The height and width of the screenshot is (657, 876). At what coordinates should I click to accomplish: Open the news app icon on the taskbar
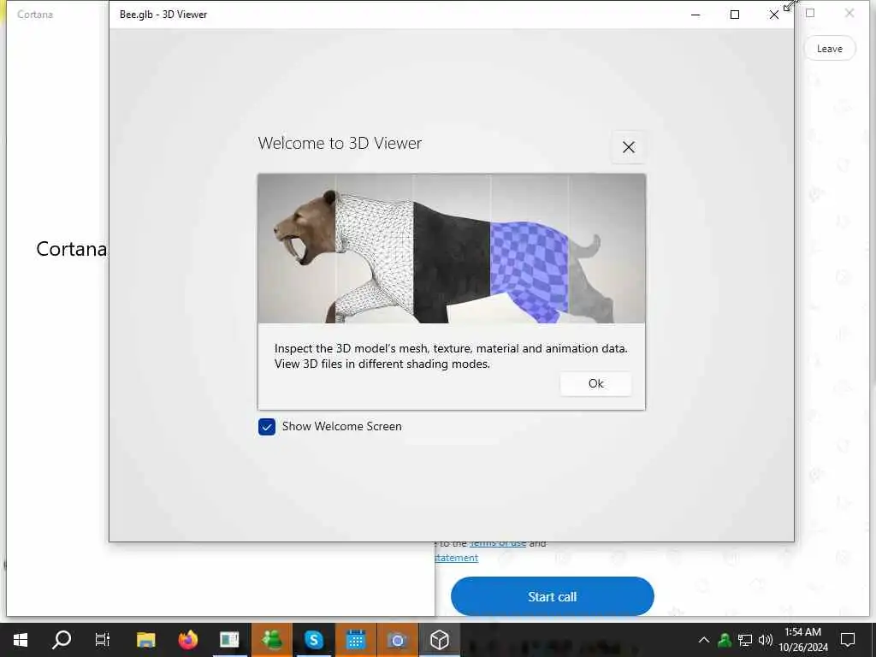click(229, 640)
